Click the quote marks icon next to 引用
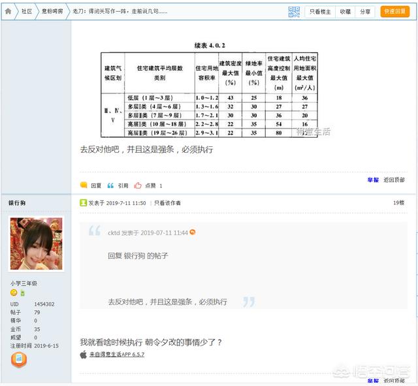Screen dimensions: 418x386 (110, 185)
